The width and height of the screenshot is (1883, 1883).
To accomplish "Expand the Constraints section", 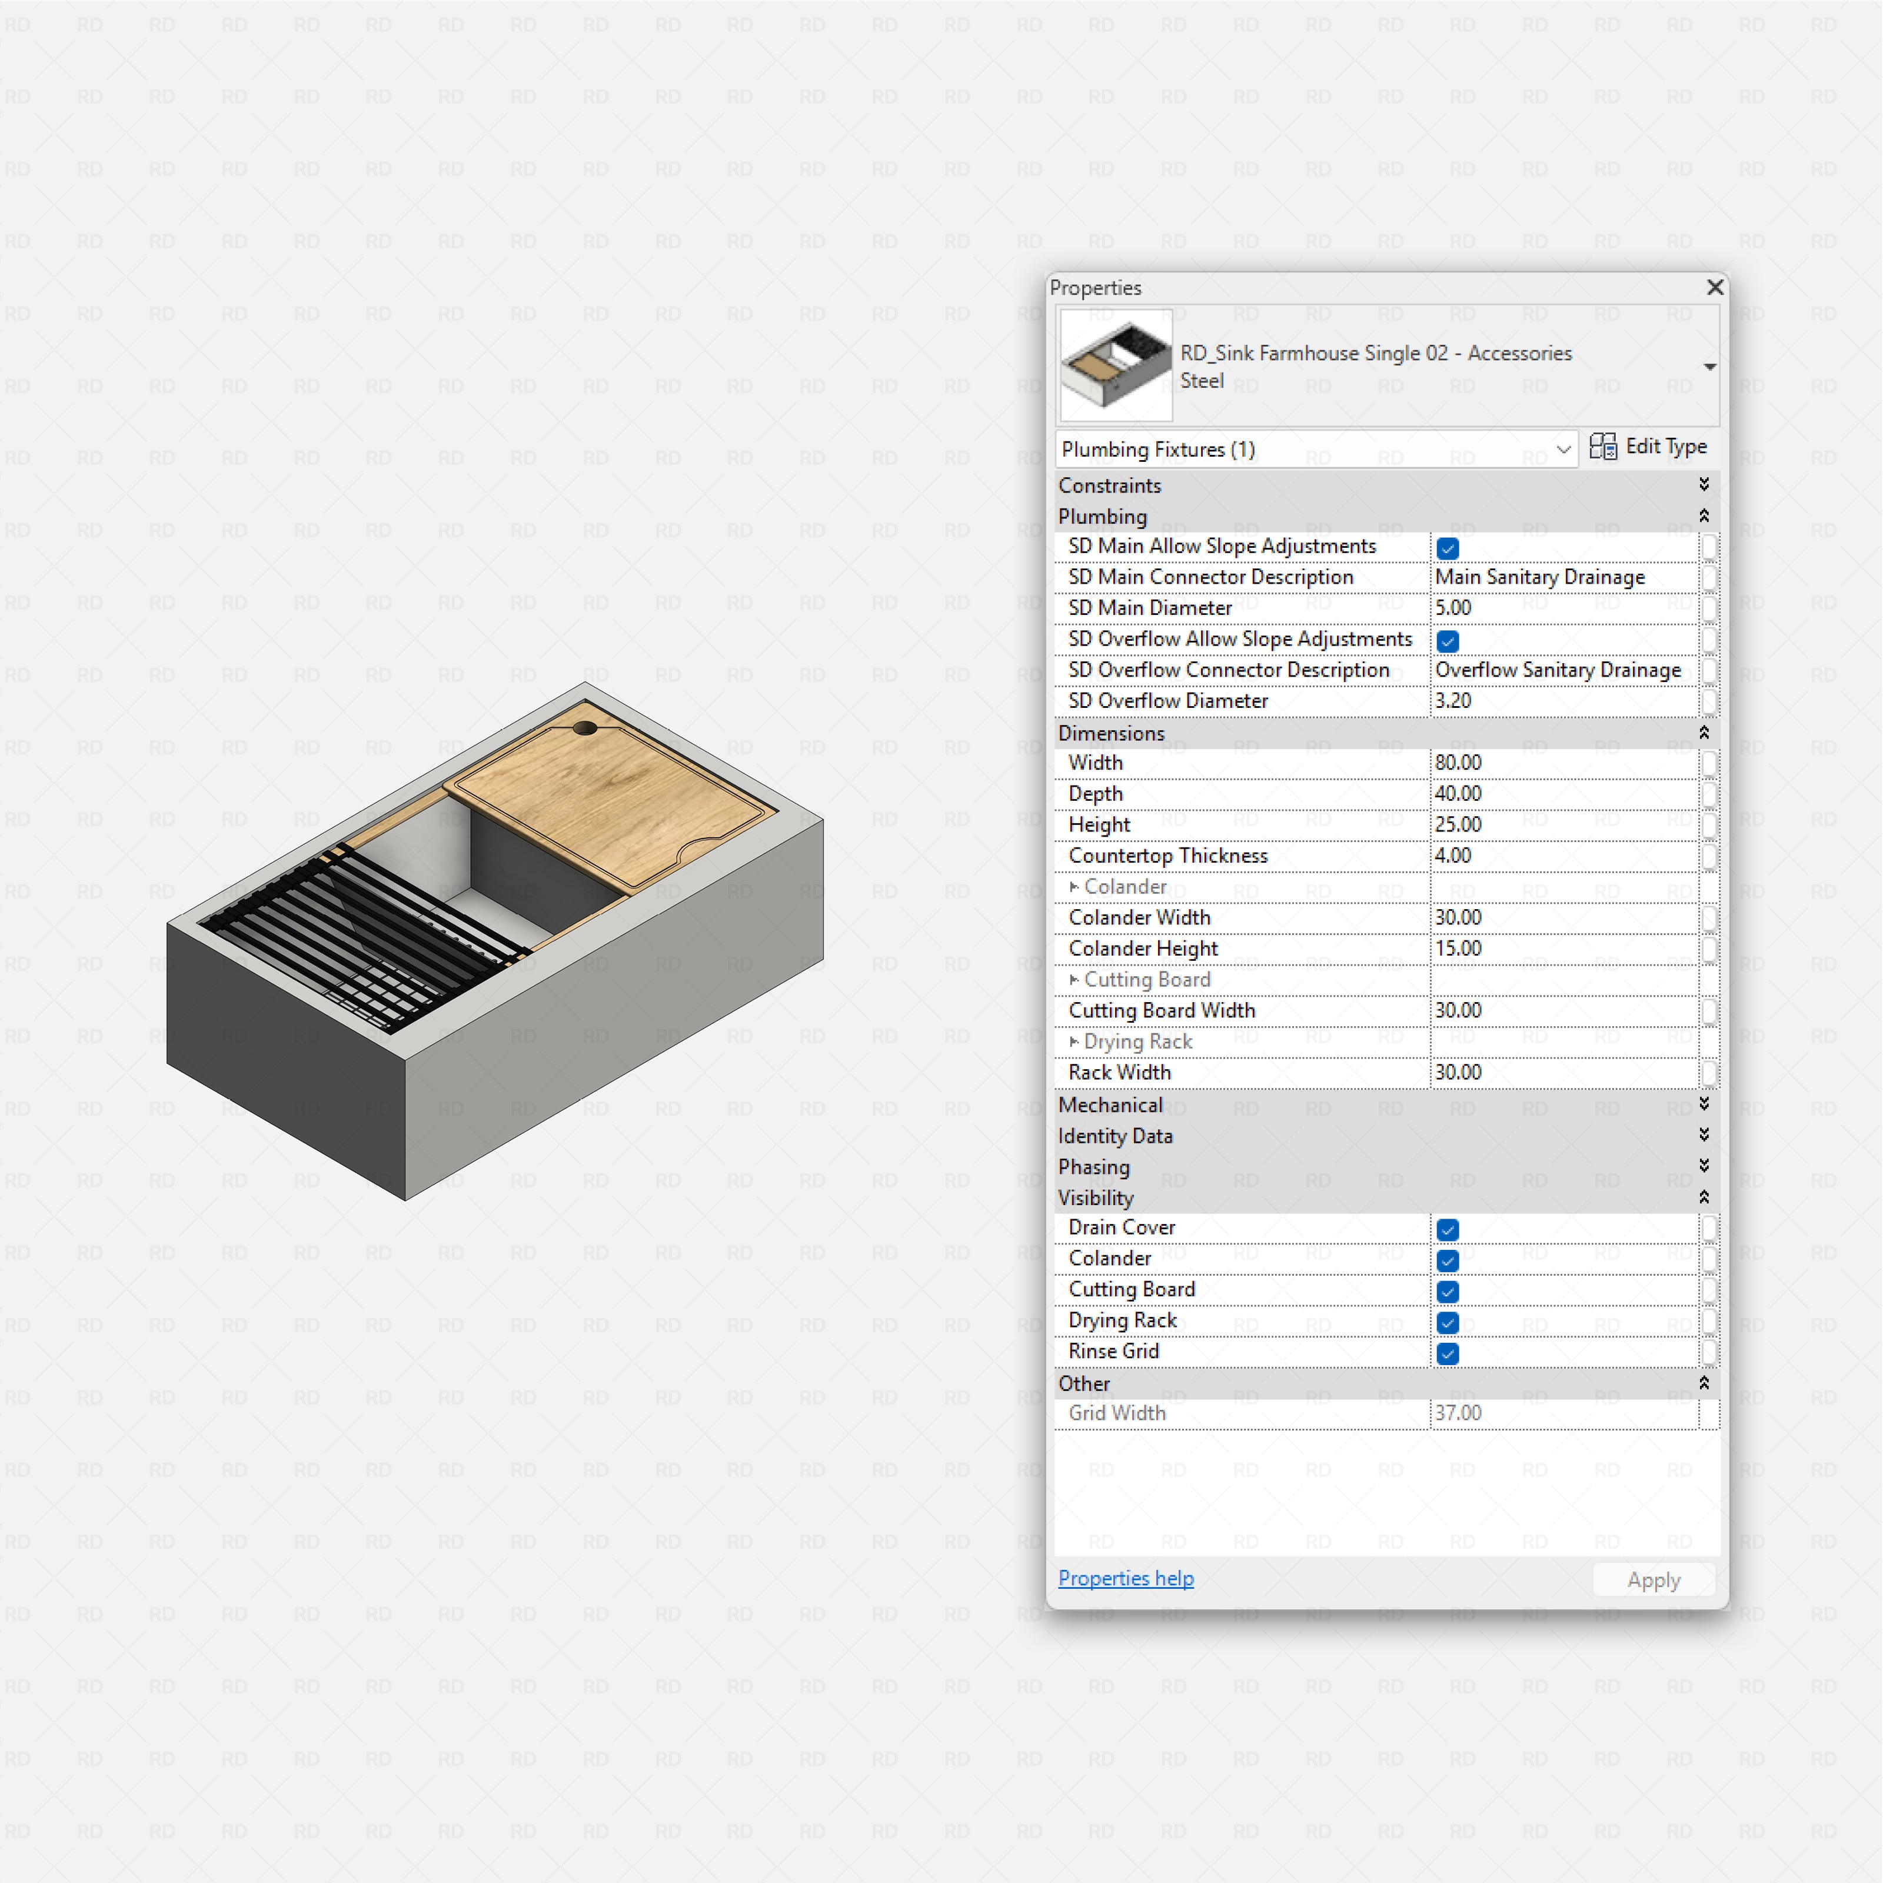I will 1704,484.
